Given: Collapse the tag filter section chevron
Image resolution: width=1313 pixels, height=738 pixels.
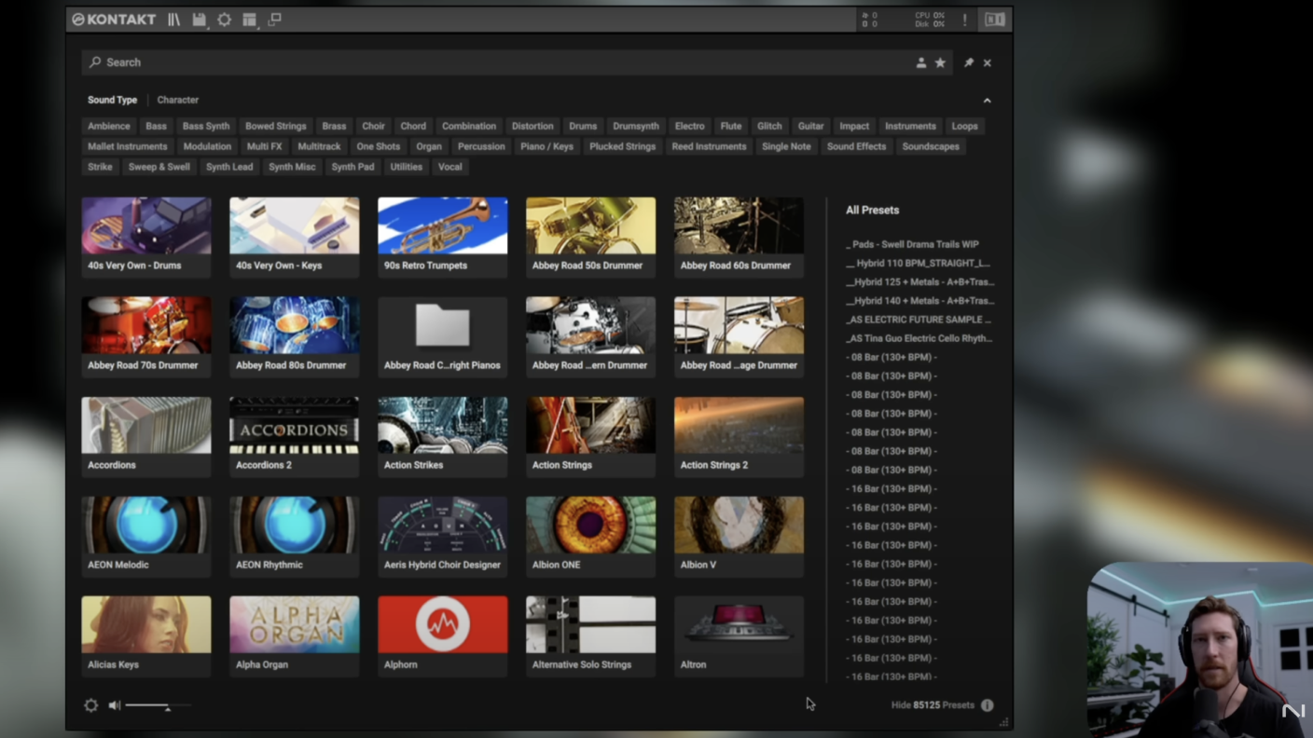Looking at the screenshot, I should pos(987,101).
